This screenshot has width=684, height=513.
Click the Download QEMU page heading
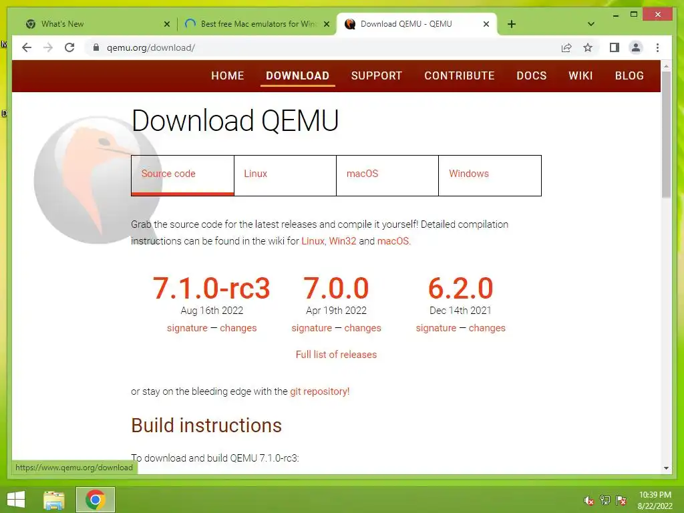pyautogui.click(x=235, y=121)
